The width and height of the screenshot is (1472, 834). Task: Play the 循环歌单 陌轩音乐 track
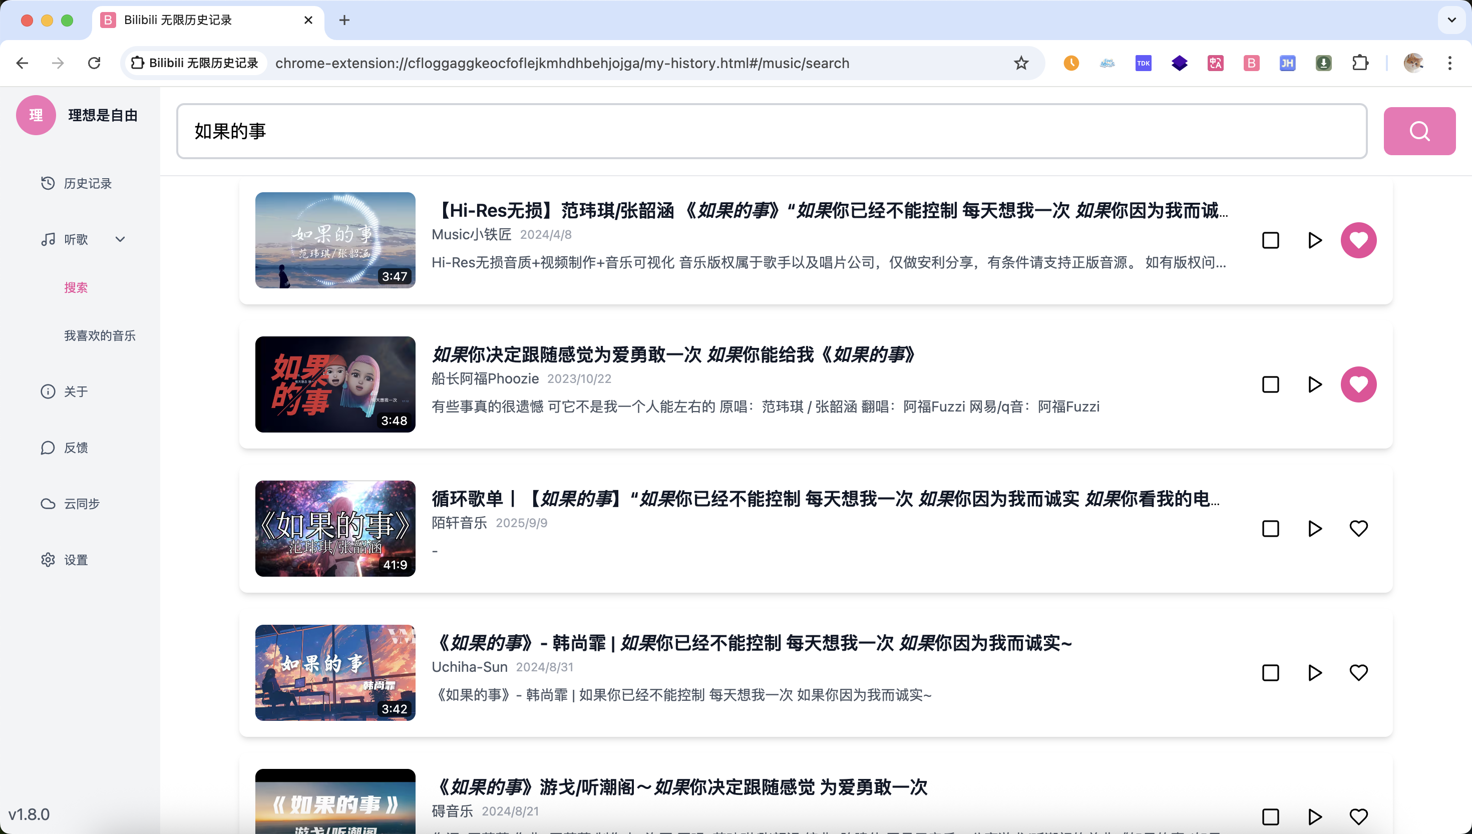coord(1314,529)
